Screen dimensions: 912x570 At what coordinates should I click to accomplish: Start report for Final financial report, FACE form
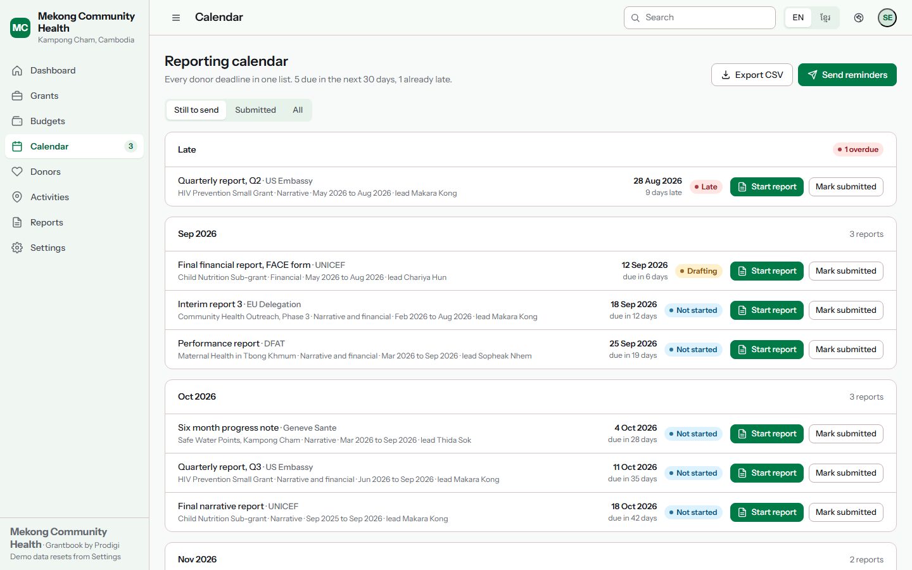[x=767, y=271]
